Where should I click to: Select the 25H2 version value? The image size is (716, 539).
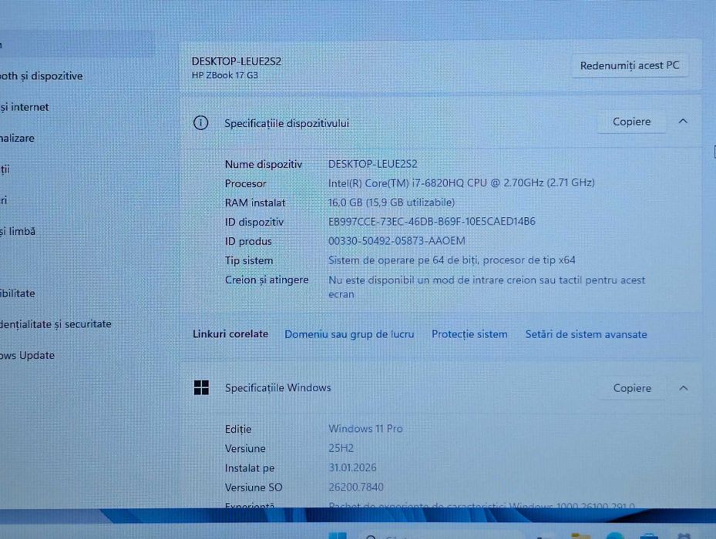[x=341, y=448]
